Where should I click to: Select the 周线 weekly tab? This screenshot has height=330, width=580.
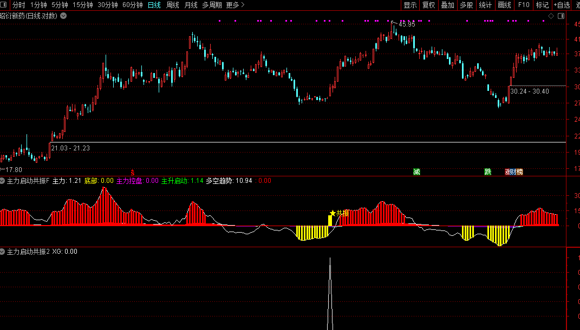(x=172, y=5)
